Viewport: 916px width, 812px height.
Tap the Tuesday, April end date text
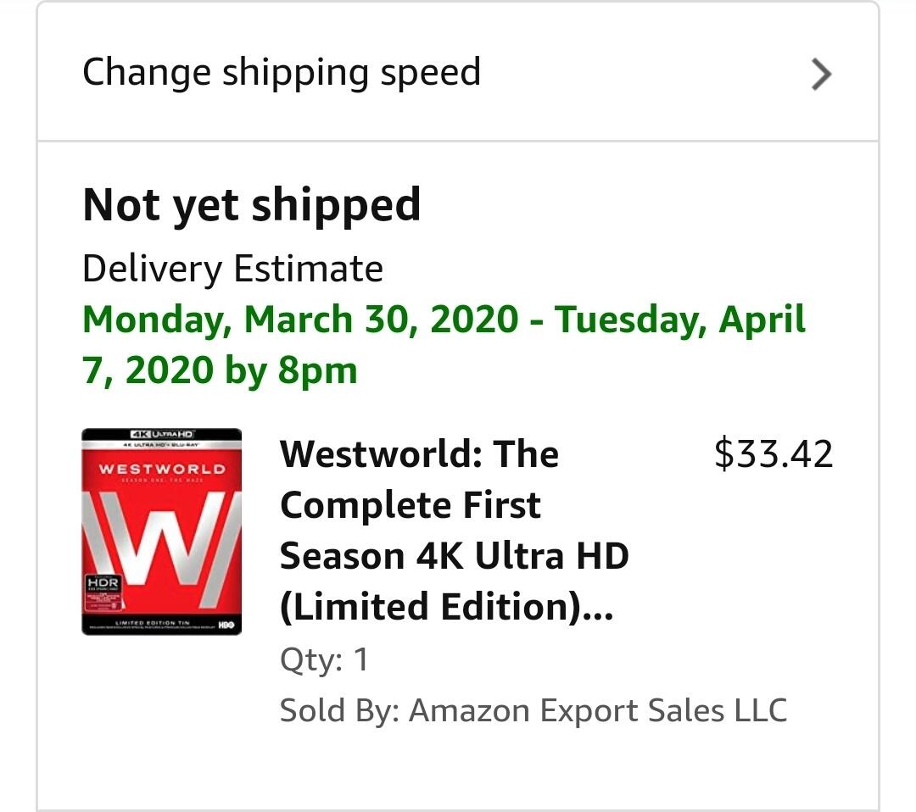click(x=680, y=320)
